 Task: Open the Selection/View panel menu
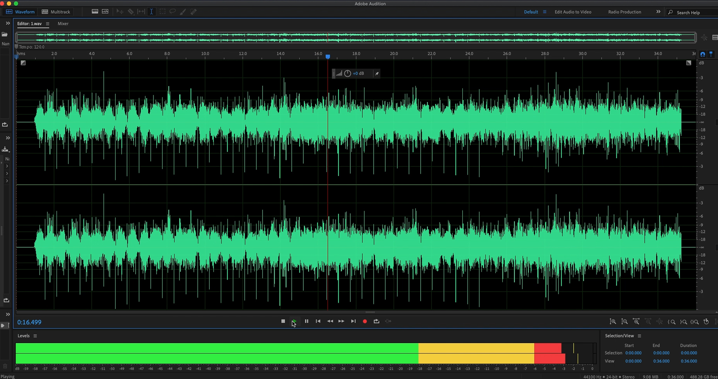[x=639, y=336]
